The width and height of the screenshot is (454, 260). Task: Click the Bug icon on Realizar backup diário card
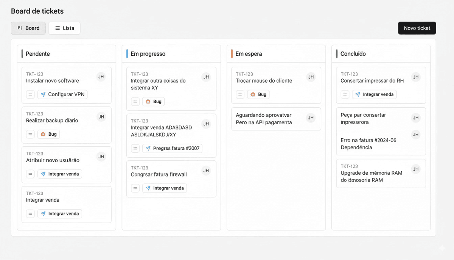tap(43, 134)
